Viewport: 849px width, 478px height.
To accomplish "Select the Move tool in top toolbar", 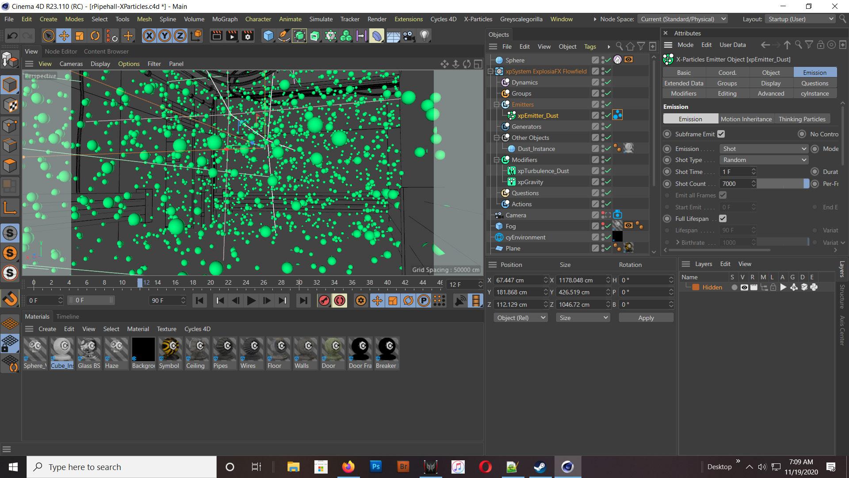I will coord(64,36).
